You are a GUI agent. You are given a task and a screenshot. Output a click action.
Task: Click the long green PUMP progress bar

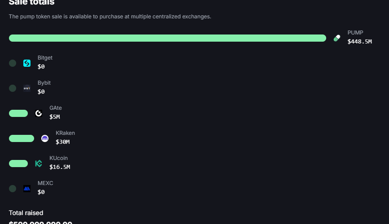[167, 38]
